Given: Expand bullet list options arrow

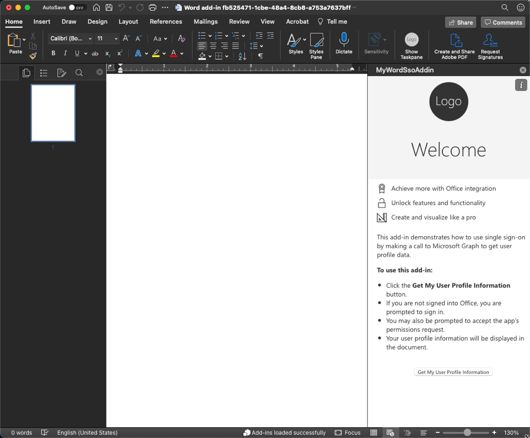Looking at the screenshot, I should pyautogui.click(x=210, y=36).
